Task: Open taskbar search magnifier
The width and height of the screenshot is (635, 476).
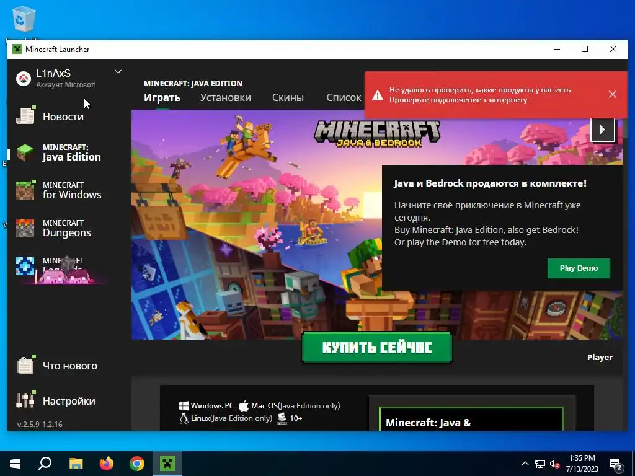Action: [45, 464]
